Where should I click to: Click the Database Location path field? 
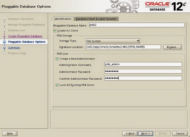(x=123, y=47)
